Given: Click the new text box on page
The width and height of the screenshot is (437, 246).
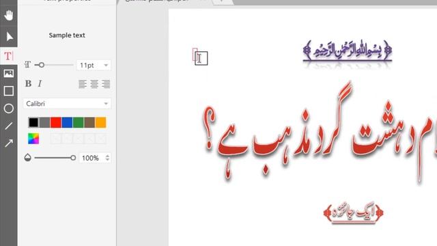Looking at the screenshot, I should 195,55.
